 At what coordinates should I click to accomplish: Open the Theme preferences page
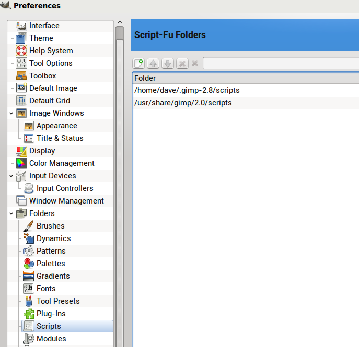click(41, 38)
